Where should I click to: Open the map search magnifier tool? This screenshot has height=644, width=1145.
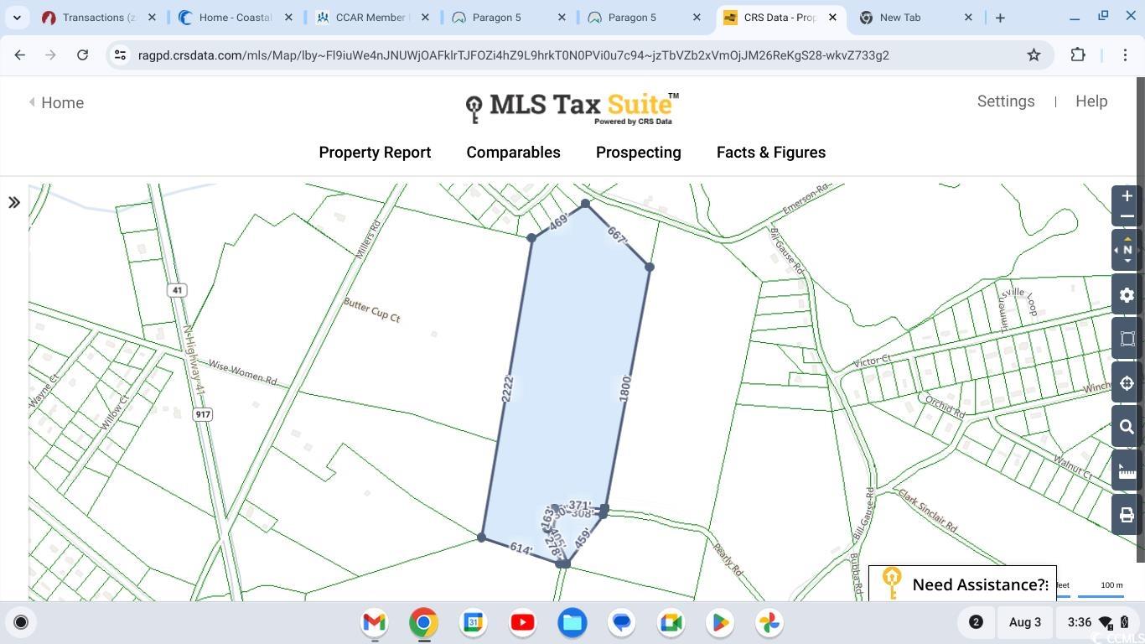[1127, 427]
